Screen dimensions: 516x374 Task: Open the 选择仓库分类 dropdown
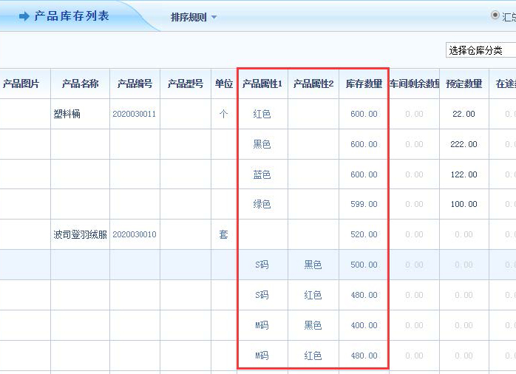click(x=481, y=50)
